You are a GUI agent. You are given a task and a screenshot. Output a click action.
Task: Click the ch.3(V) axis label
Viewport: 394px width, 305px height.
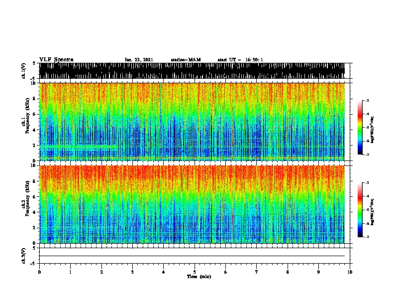(24, 256)
